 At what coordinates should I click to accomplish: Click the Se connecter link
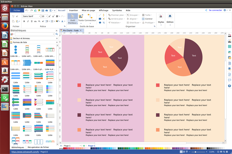[215, 10]
